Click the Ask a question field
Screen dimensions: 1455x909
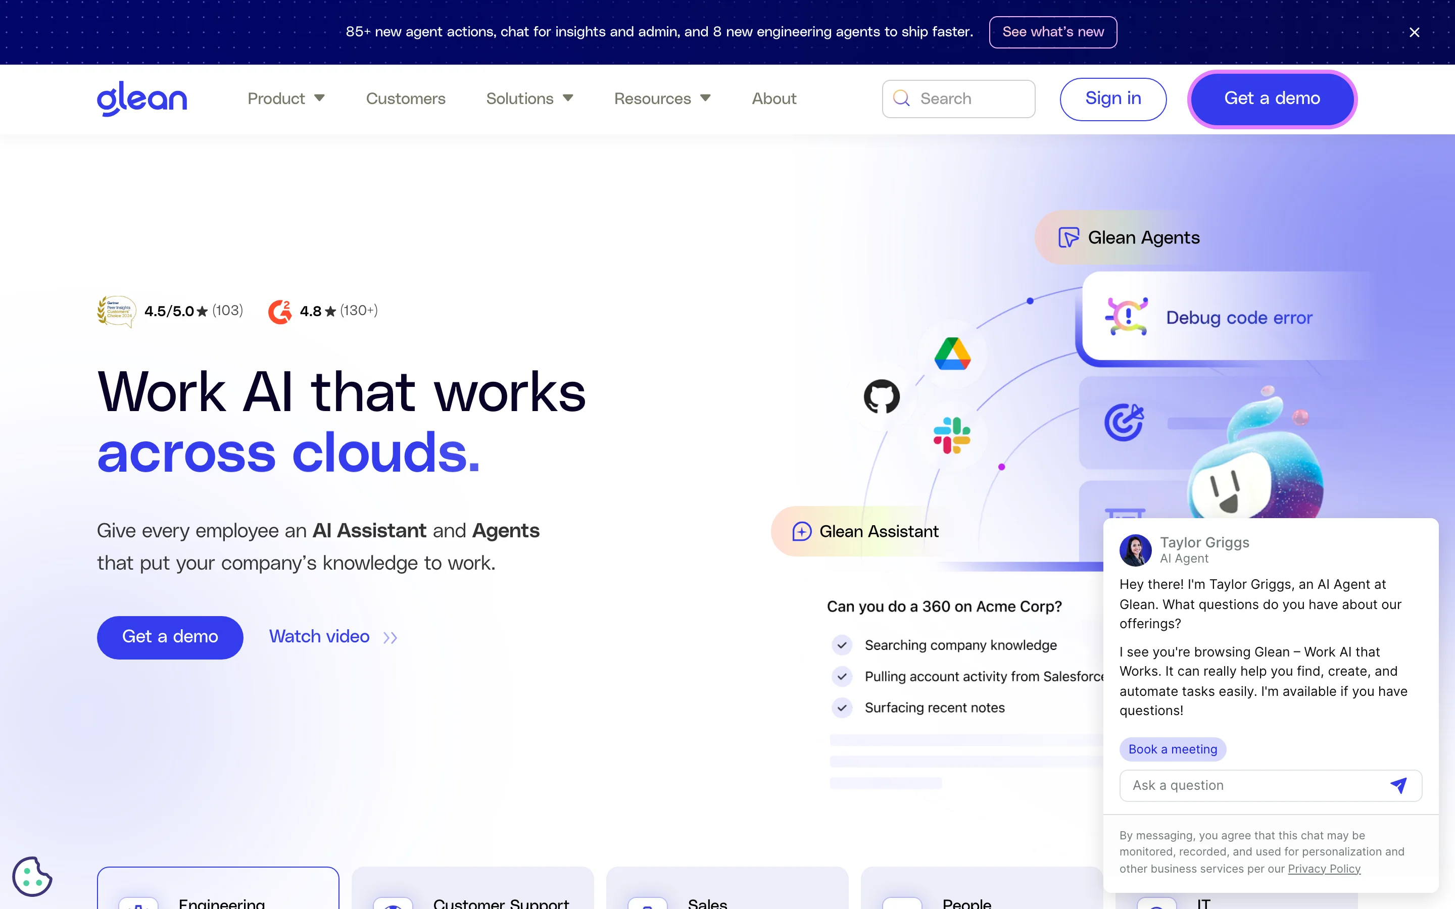coord(1250,785)
